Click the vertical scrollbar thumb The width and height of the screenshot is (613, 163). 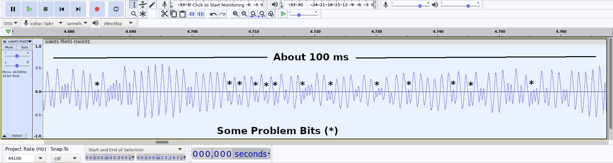(610, 83)
